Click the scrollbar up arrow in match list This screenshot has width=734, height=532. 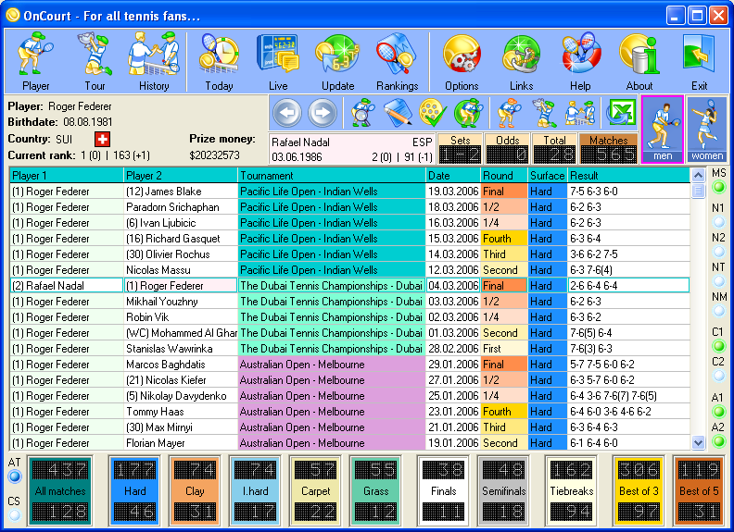pyautogui.click(x=698, y=176)
